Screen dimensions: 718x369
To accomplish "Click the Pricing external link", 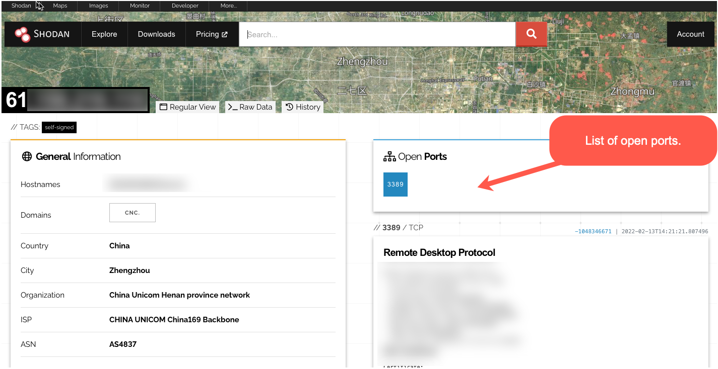I will (x=212, y=34).
